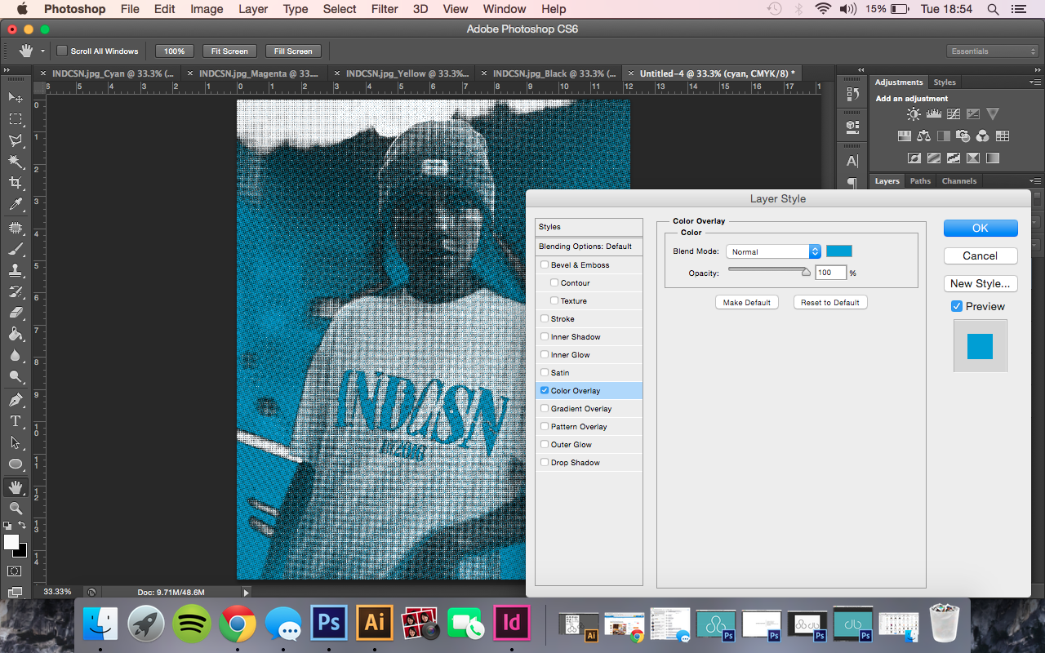Add a Brightness/Contrast adjustment
The height and width of the screenshot is (653, 1045).
[x=914, y=114]
